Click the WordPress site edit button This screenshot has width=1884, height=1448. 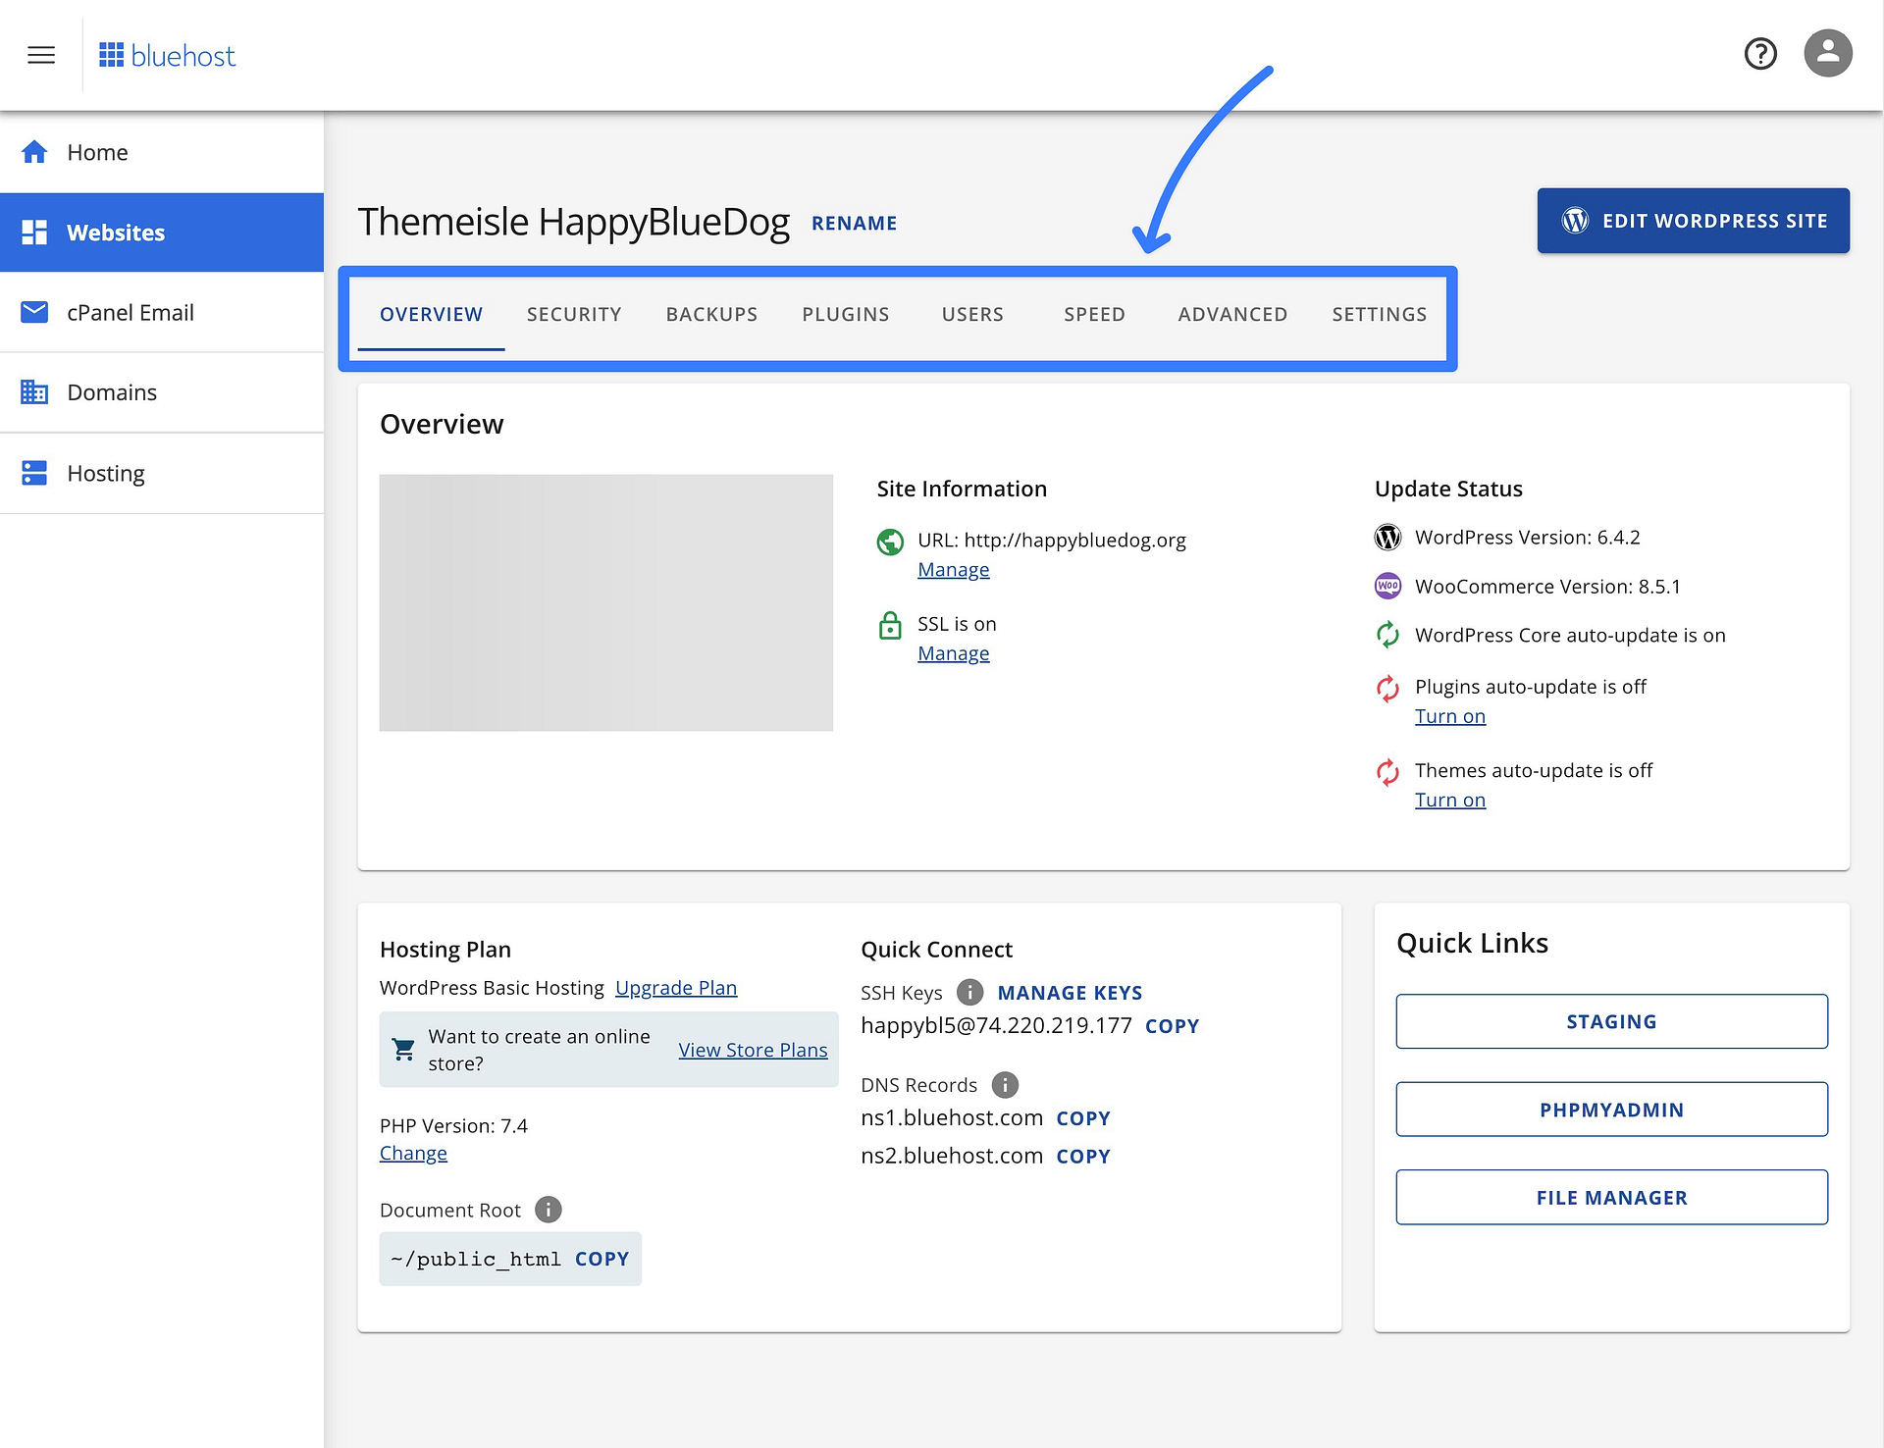1693,219
